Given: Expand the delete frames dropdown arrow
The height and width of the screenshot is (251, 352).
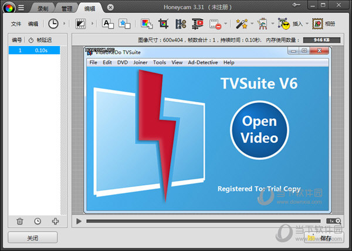Looking at the screenshot, I should point(226,24).
